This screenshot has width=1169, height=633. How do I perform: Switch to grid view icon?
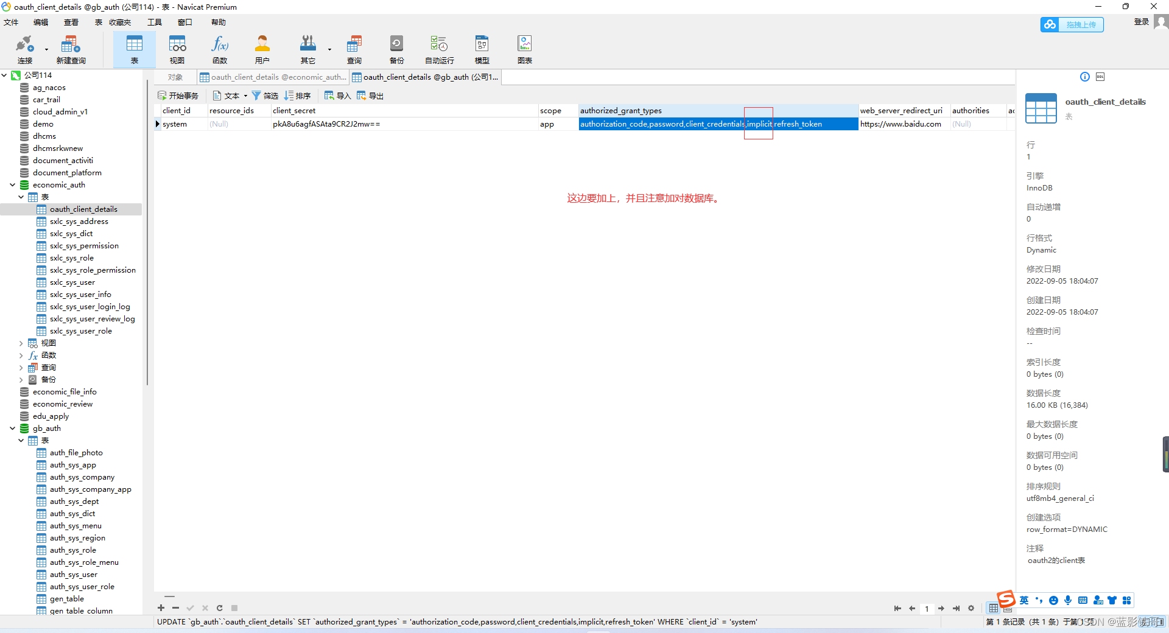click(994, 608)
